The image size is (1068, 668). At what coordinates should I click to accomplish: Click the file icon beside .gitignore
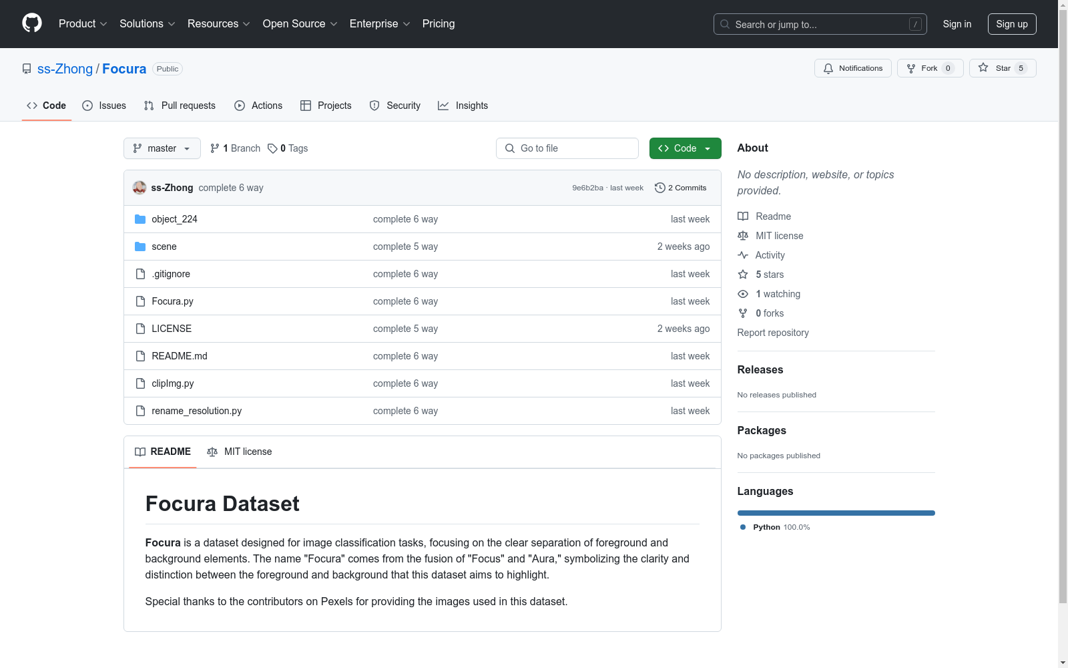[140, 274]
